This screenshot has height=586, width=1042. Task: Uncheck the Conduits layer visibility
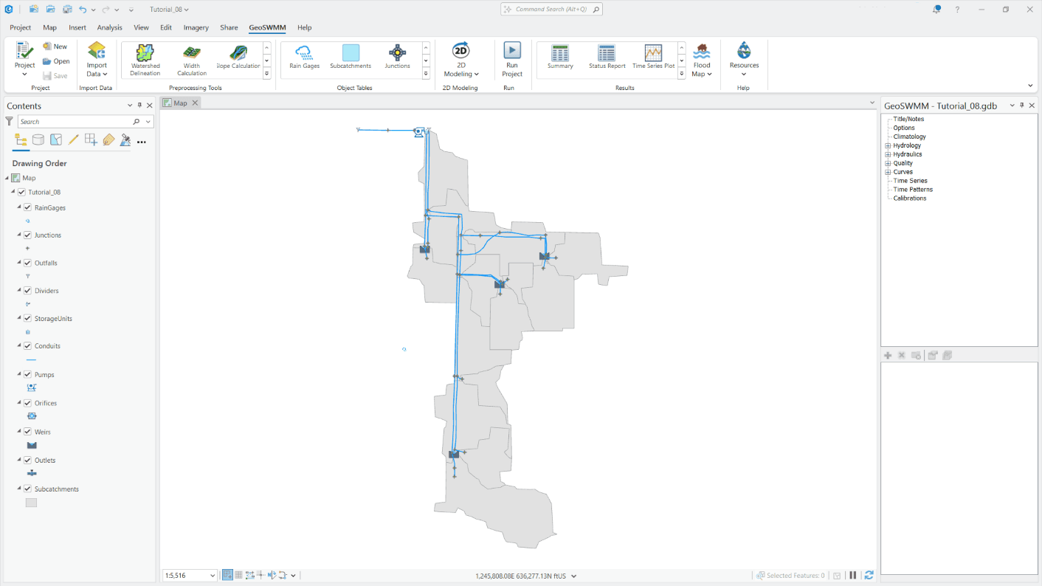(27, 345)
